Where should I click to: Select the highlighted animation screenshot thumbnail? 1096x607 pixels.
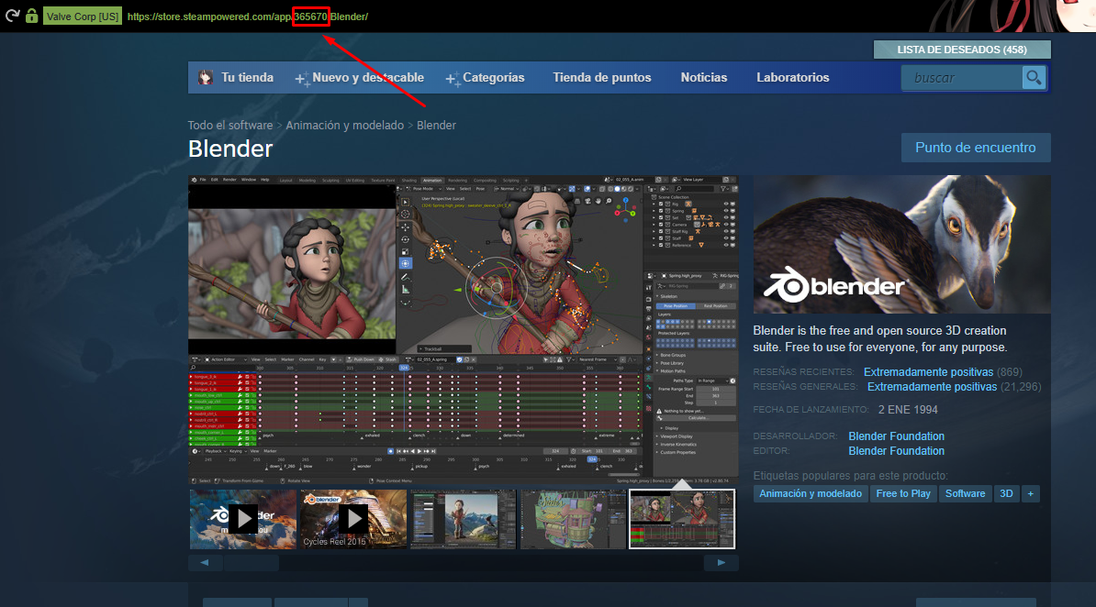coord(682,519)
